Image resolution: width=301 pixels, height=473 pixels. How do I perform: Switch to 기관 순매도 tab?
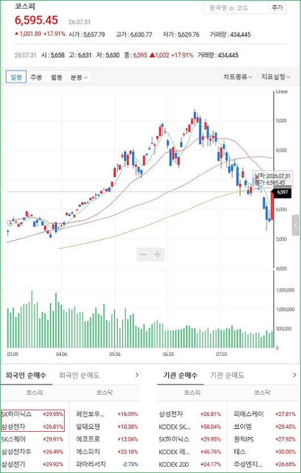pos(227,375)
